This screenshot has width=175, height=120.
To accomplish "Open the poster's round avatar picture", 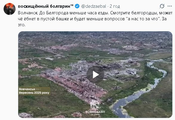I will pos(10,9).
